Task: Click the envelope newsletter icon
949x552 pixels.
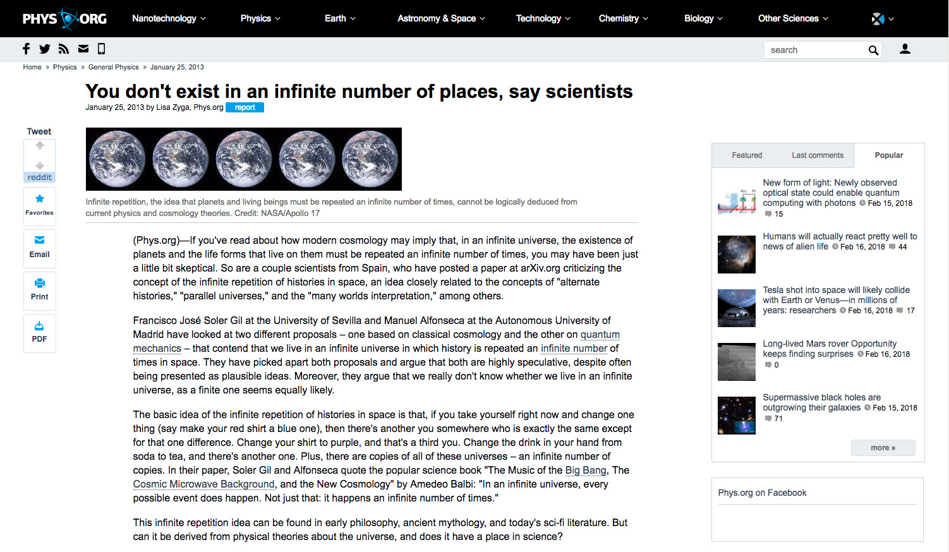Action: pyautogui.click(x=83, y=49)
